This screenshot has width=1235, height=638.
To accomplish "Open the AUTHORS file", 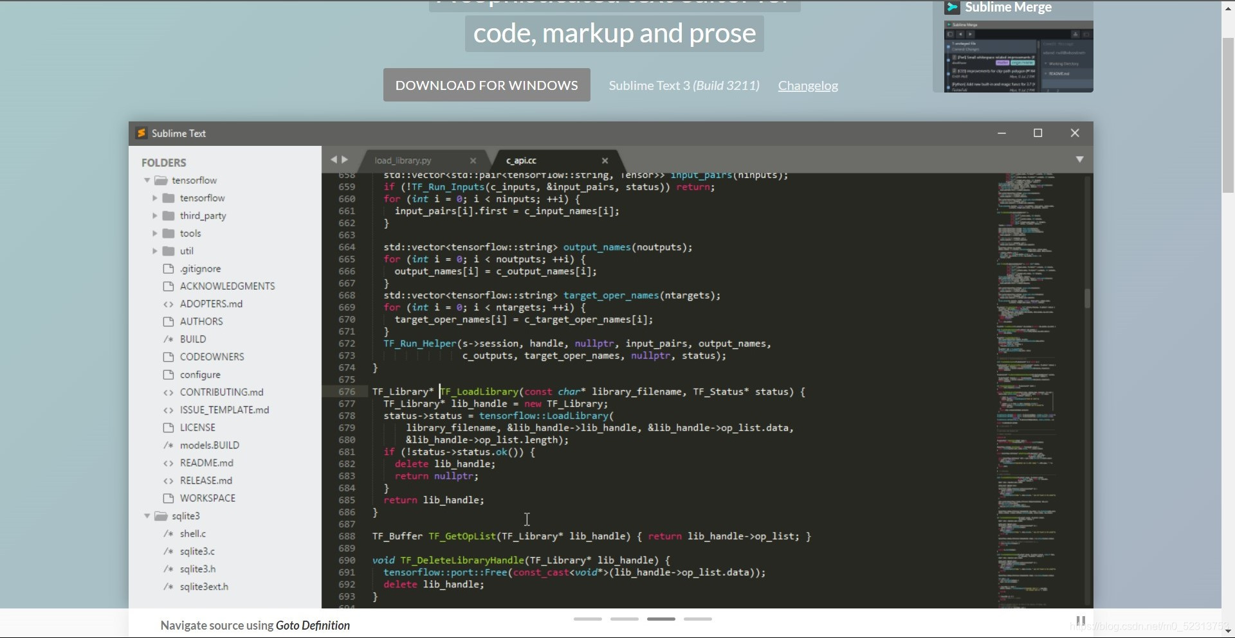I will (201, 321).
